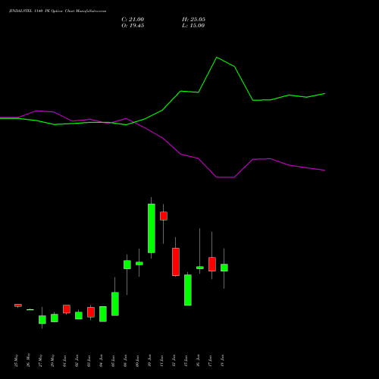This screenshot has height=379, width=379.
Task: Select the close value C: 21.00
Action: point(133,20)
